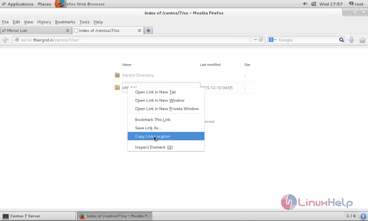The image size is (368, 221).
Task: Open the volume speaker icon
Action: 305,4
